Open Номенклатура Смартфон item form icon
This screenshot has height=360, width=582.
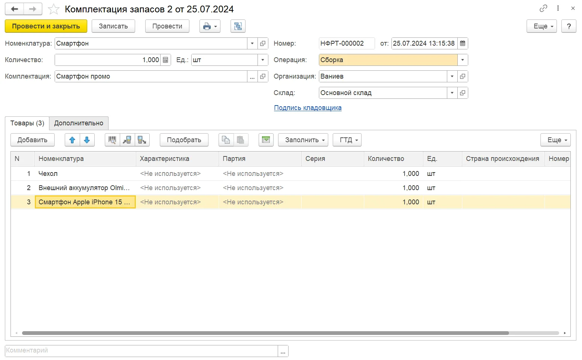[x=263, y=43]
